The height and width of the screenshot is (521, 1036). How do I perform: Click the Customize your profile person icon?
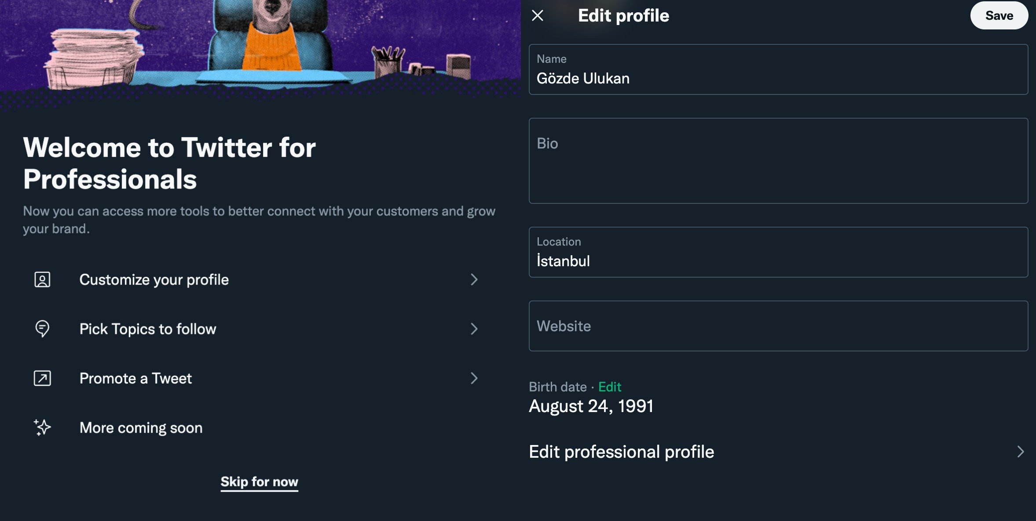(x=42, y=280)
